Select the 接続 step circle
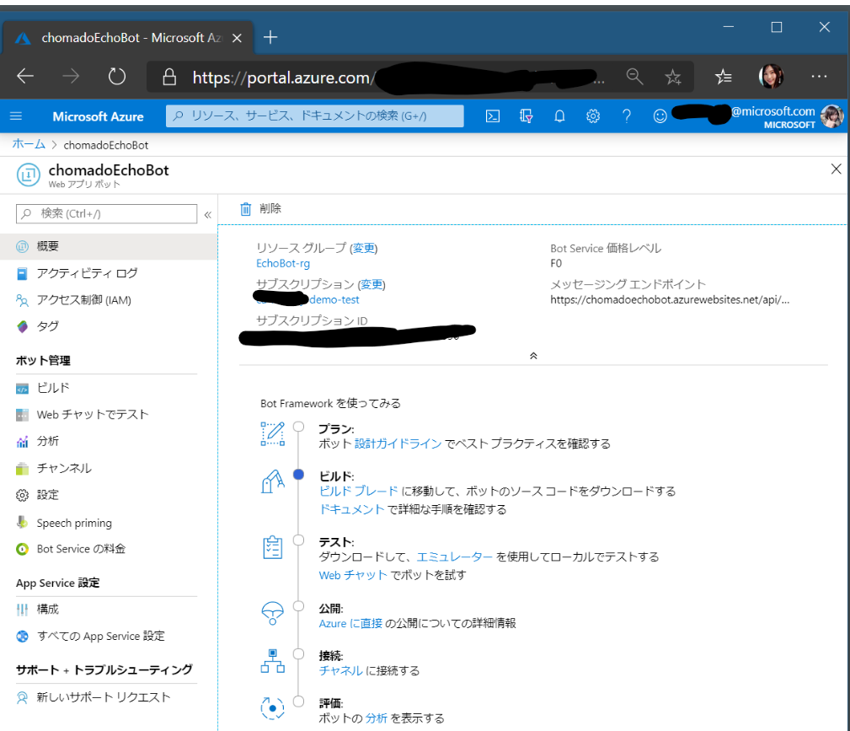 (298, 654)
